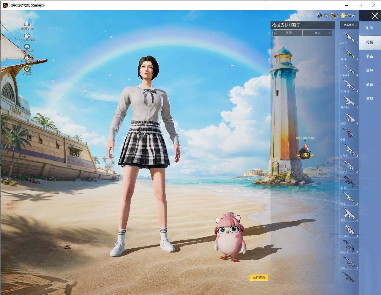Select the last dark rifle thumbnail below ARX
This screenshot has height=295, width=381.
(349, 277)
